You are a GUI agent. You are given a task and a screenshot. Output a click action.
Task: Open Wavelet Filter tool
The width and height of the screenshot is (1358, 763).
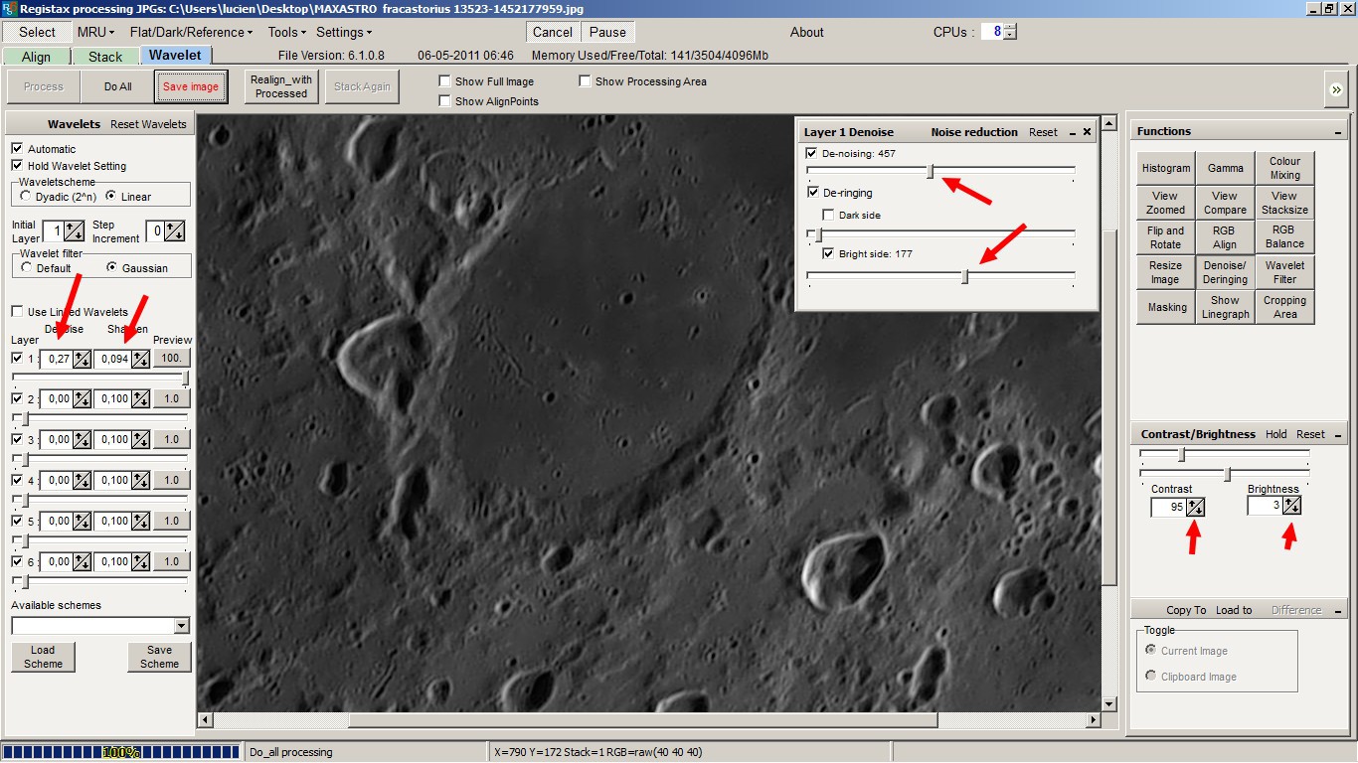(x=1284, y=272)
